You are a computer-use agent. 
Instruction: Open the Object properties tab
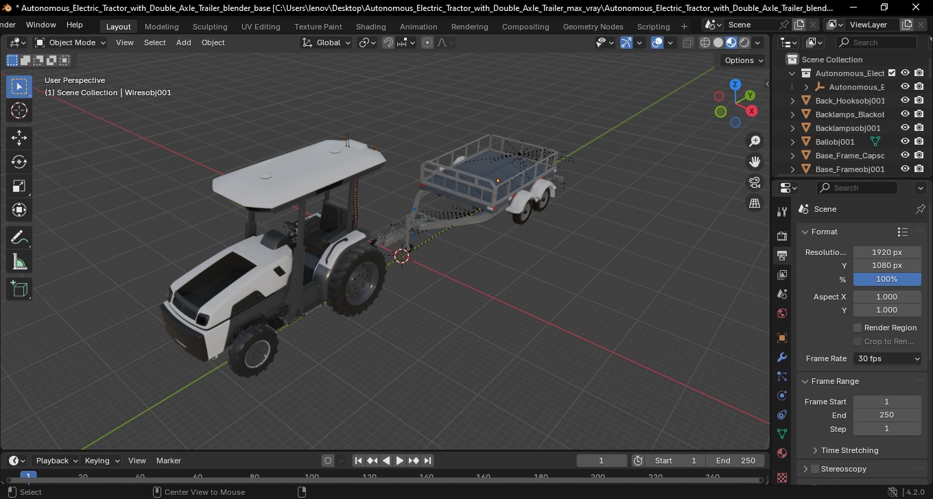tap(782, 338)
